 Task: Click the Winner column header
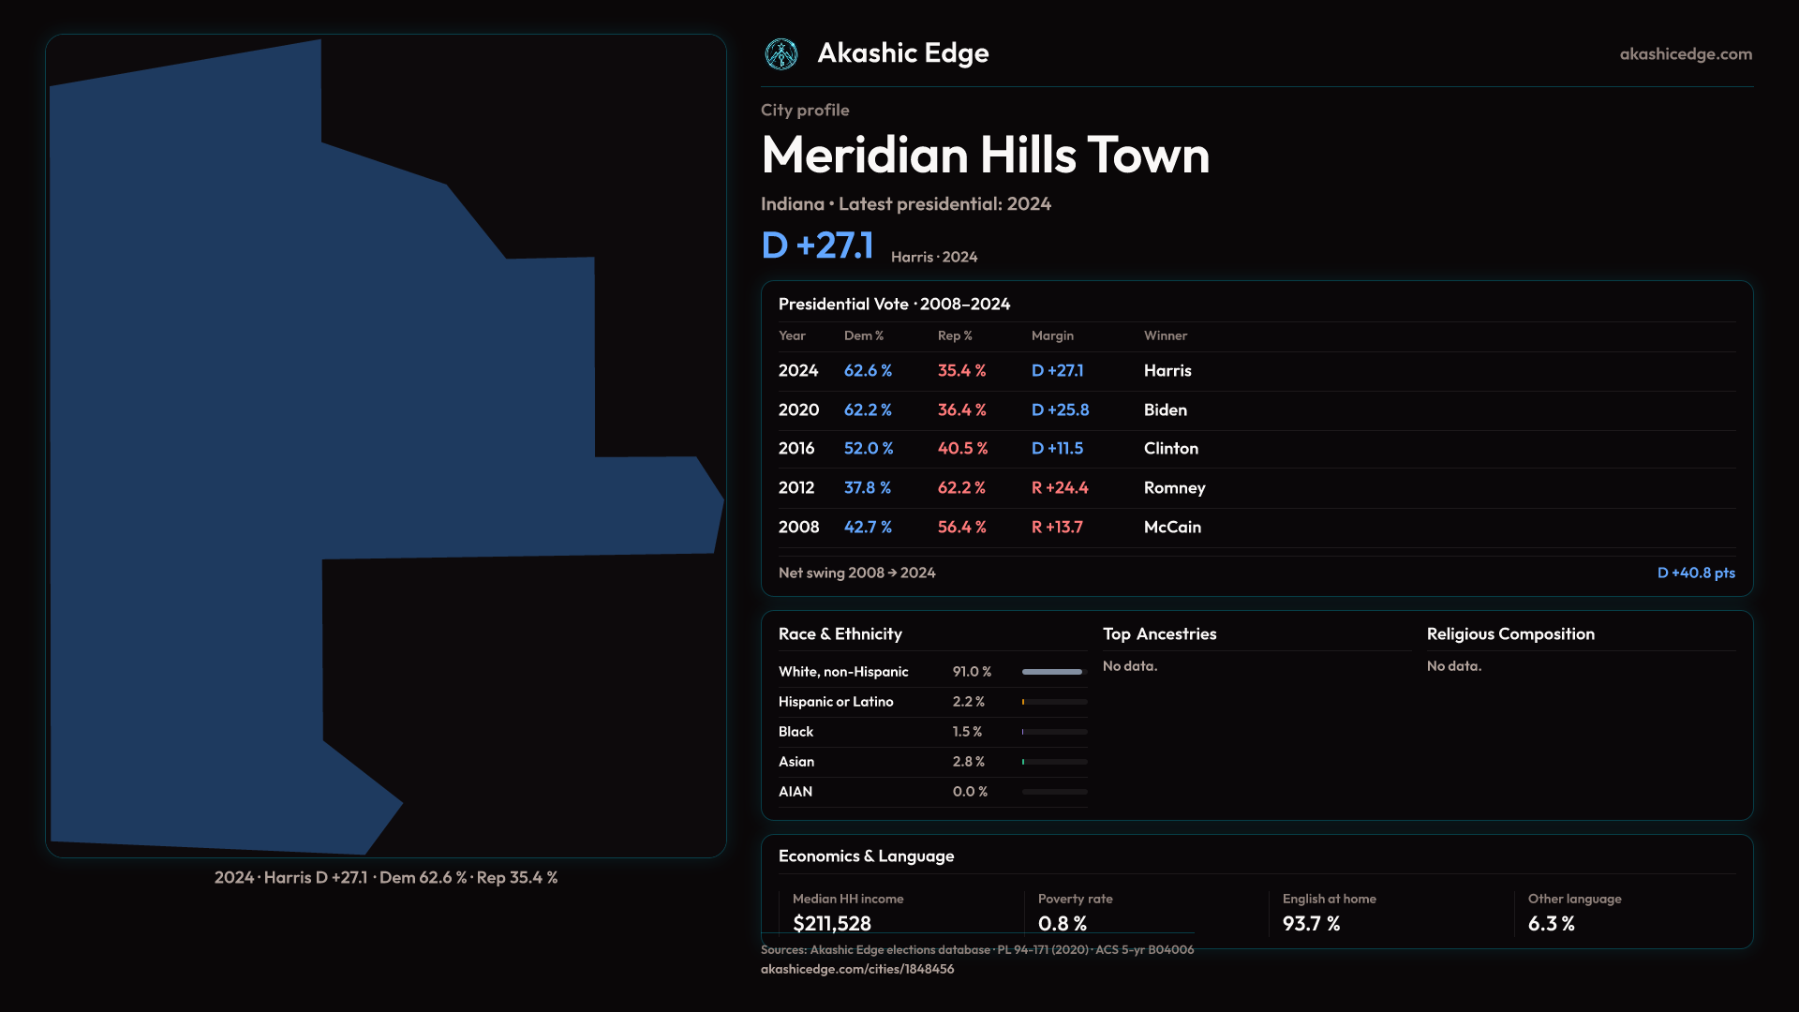[x=1165, y=335]
